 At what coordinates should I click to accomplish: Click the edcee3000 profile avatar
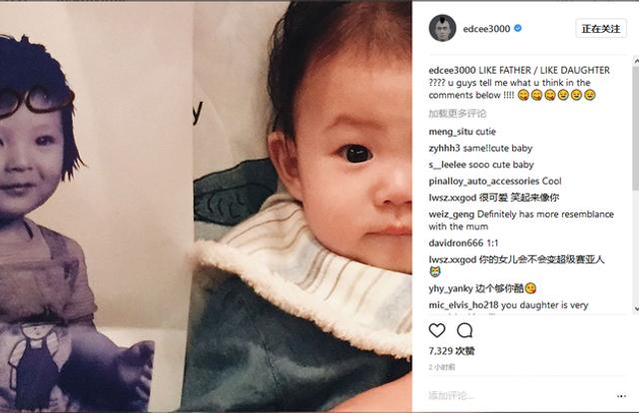coord(442,29)
